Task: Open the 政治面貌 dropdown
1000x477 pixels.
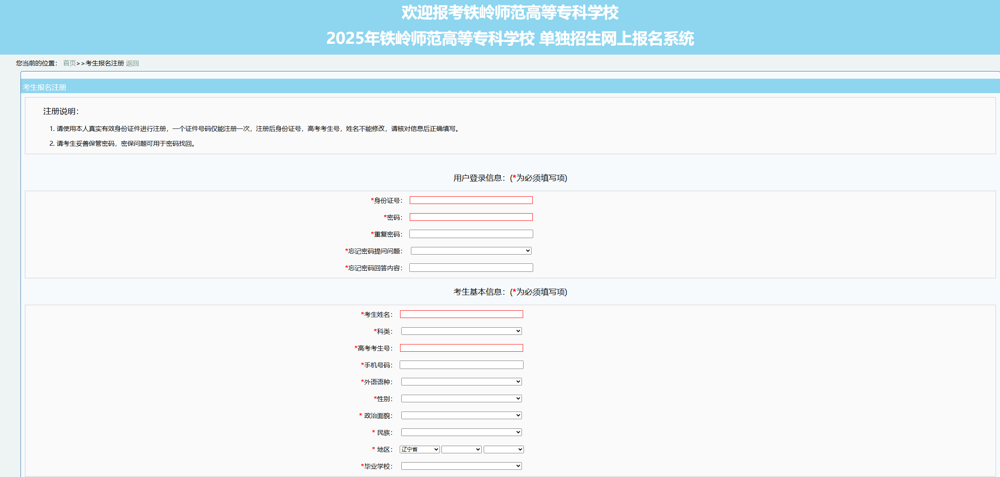Action: [462, 415]
